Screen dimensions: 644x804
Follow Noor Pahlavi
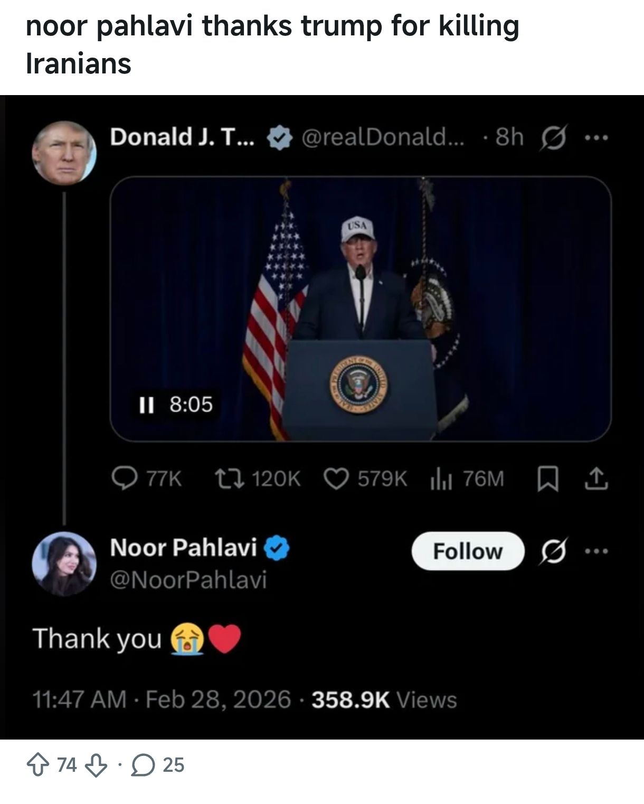(467, 551)
